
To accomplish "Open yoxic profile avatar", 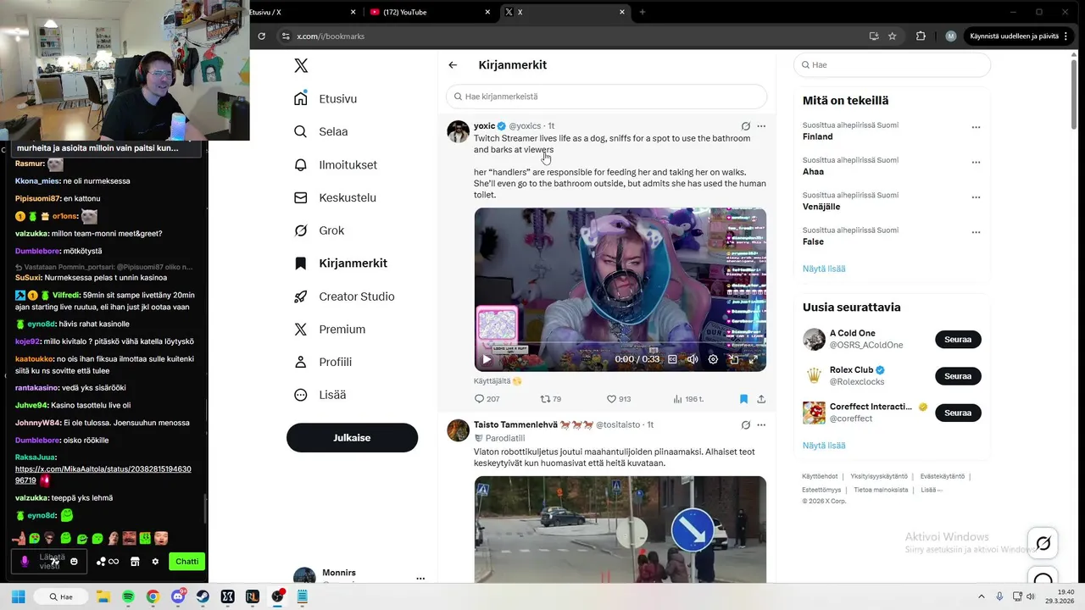I will (x=459, y=131).
